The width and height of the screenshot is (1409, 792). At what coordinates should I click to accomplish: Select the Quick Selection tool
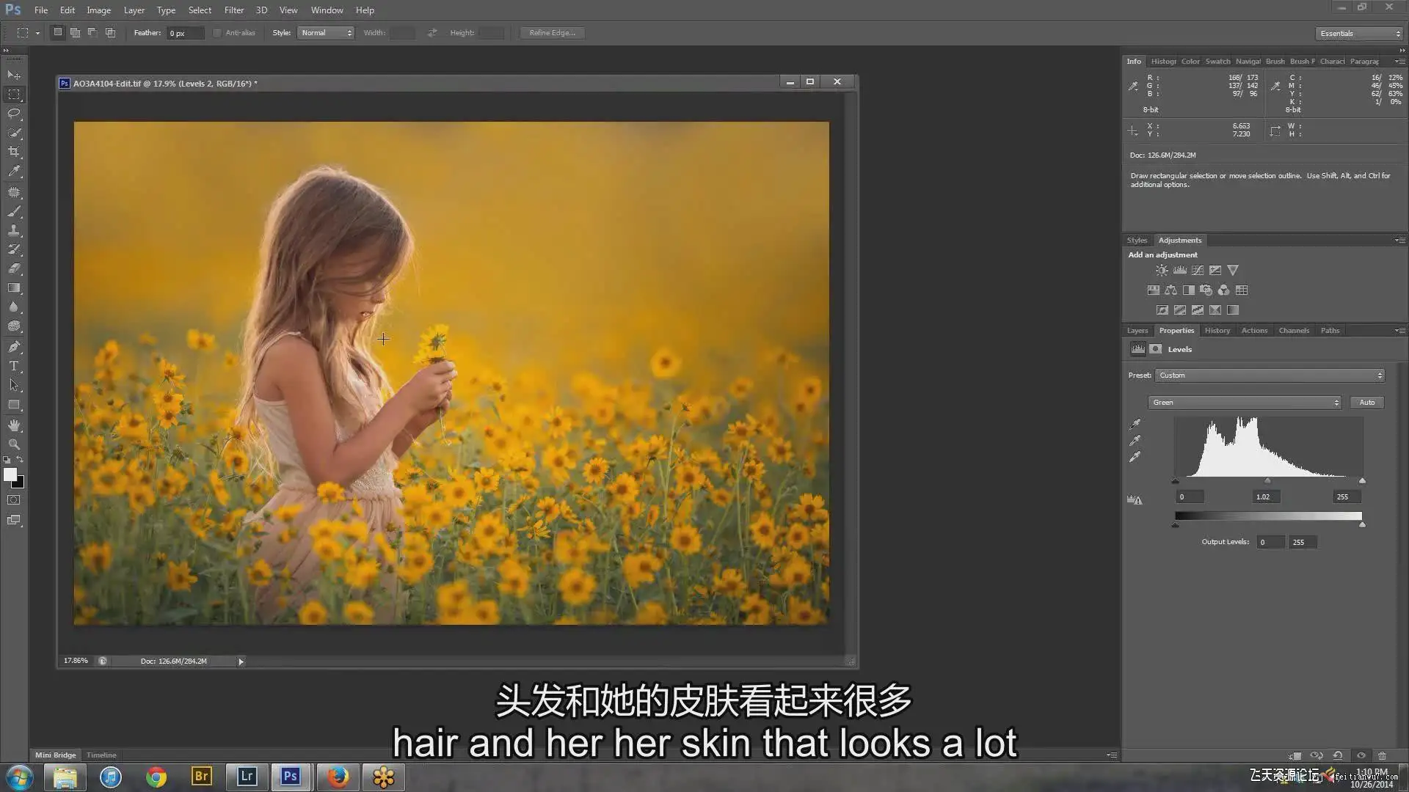click(14, 132)
